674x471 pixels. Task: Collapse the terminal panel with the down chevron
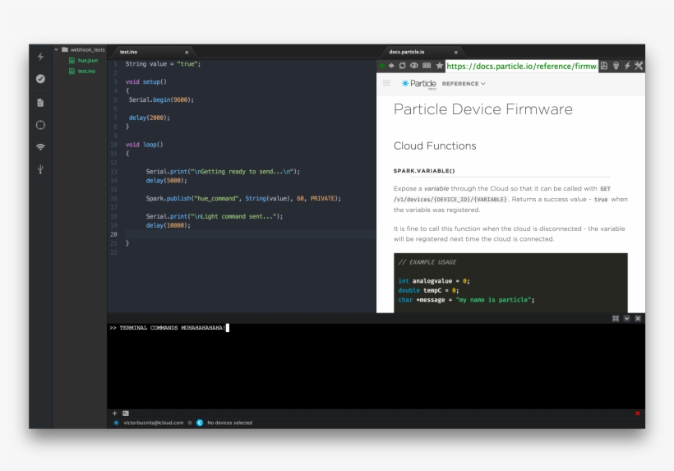pos(626,318)
